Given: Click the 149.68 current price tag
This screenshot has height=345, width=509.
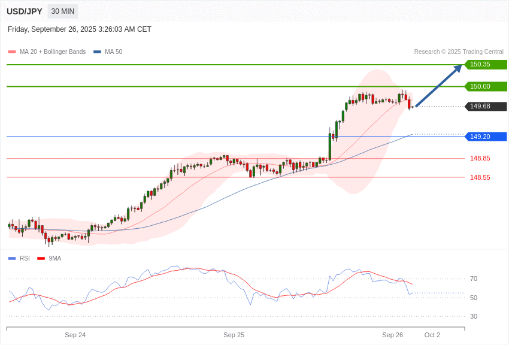Looking at the screenshot, I should 485,107.
